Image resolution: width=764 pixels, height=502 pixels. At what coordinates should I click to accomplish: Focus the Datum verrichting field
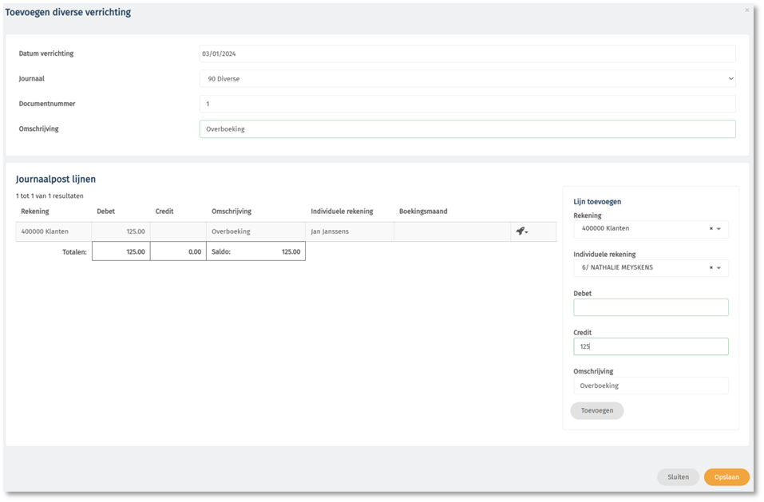pos(467,53)
